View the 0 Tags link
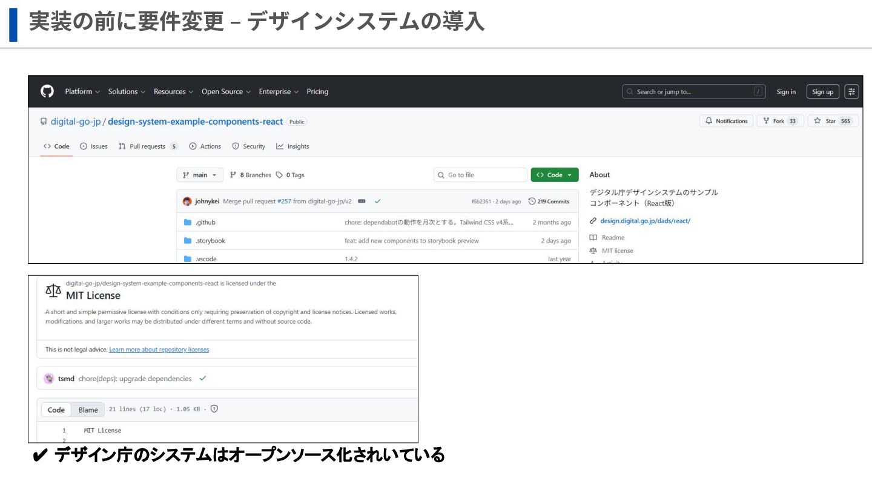 point(290,175)
